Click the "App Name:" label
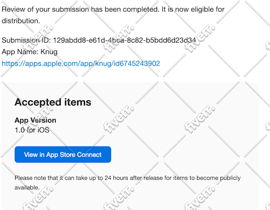This screenshot has height=210, width=270. (x=20, y=52)
